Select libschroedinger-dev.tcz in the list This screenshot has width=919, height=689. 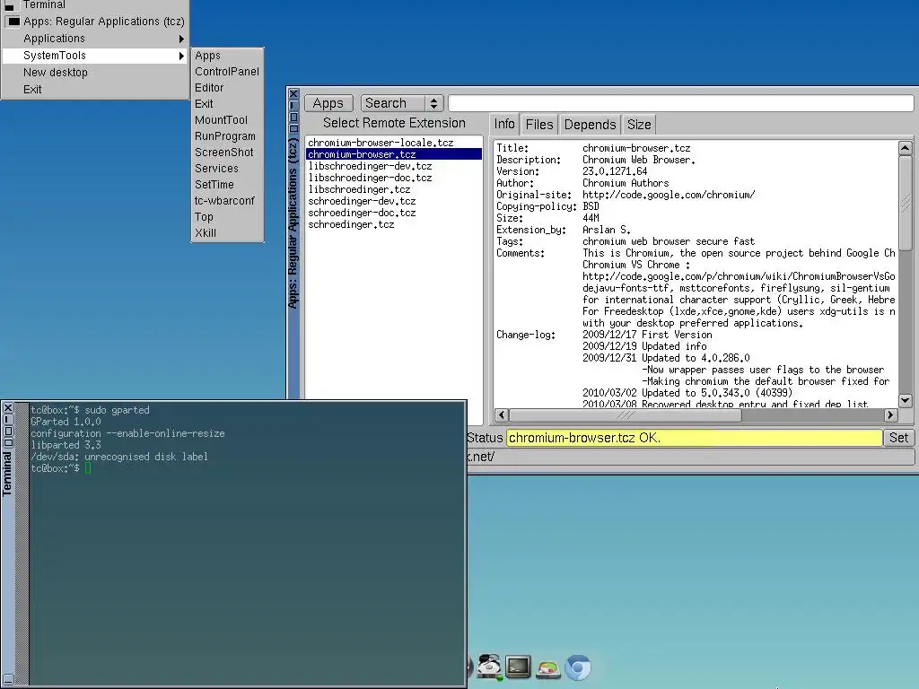click(x=393, y=166)
